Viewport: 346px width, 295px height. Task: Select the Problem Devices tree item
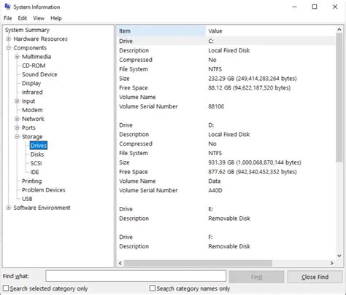(44, 190)
